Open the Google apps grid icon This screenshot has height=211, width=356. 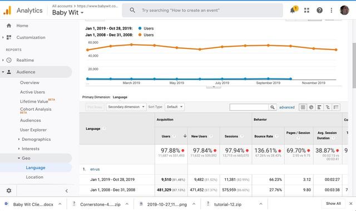click(x=306, y=10)
